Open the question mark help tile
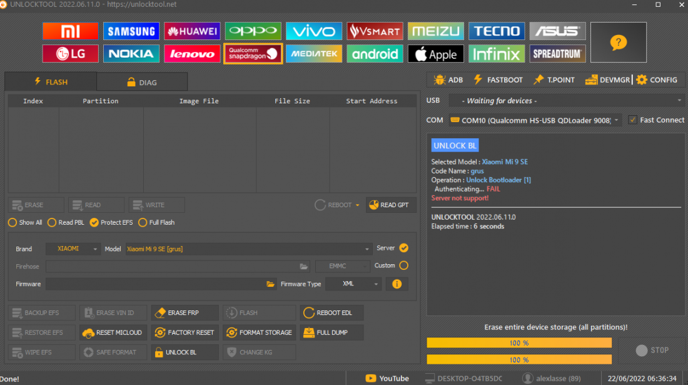Viewport: 688px width, 385px height. point(618,42)
